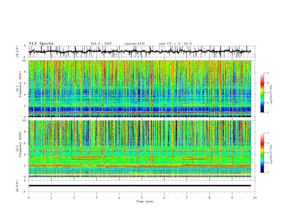Image resolution: width=287 pixels, height=222 pixels.
Task: Click the '4' kHz tick of ch.2 spectrogram
Action: click(x=26, y=155)
